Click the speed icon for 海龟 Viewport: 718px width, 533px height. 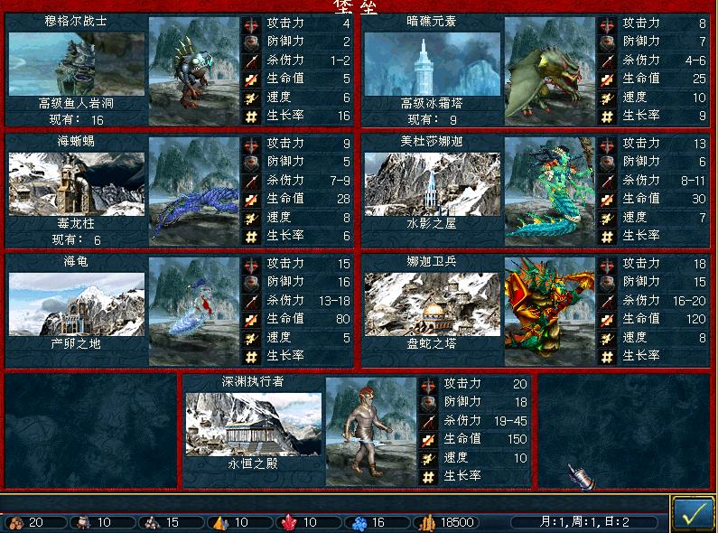click(x=251, y=339)
